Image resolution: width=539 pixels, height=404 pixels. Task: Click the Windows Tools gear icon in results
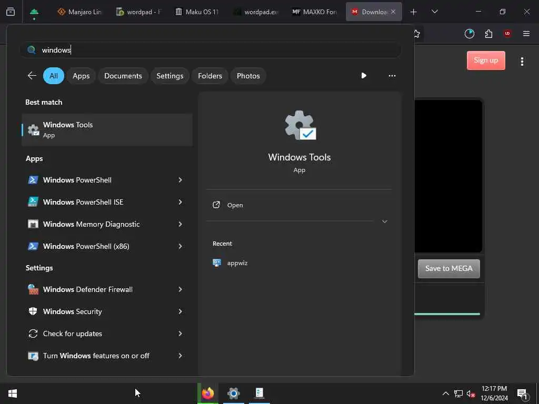33,130
